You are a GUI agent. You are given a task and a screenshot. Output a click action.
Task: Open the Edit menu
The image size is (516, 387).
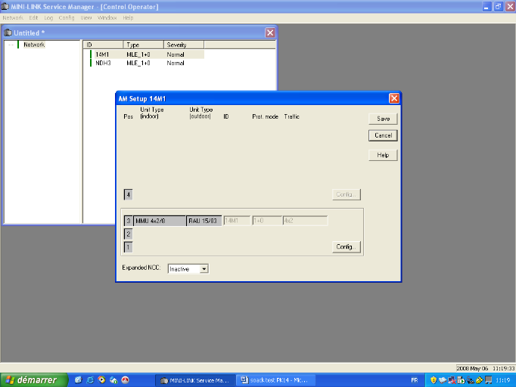click(33, 17)
